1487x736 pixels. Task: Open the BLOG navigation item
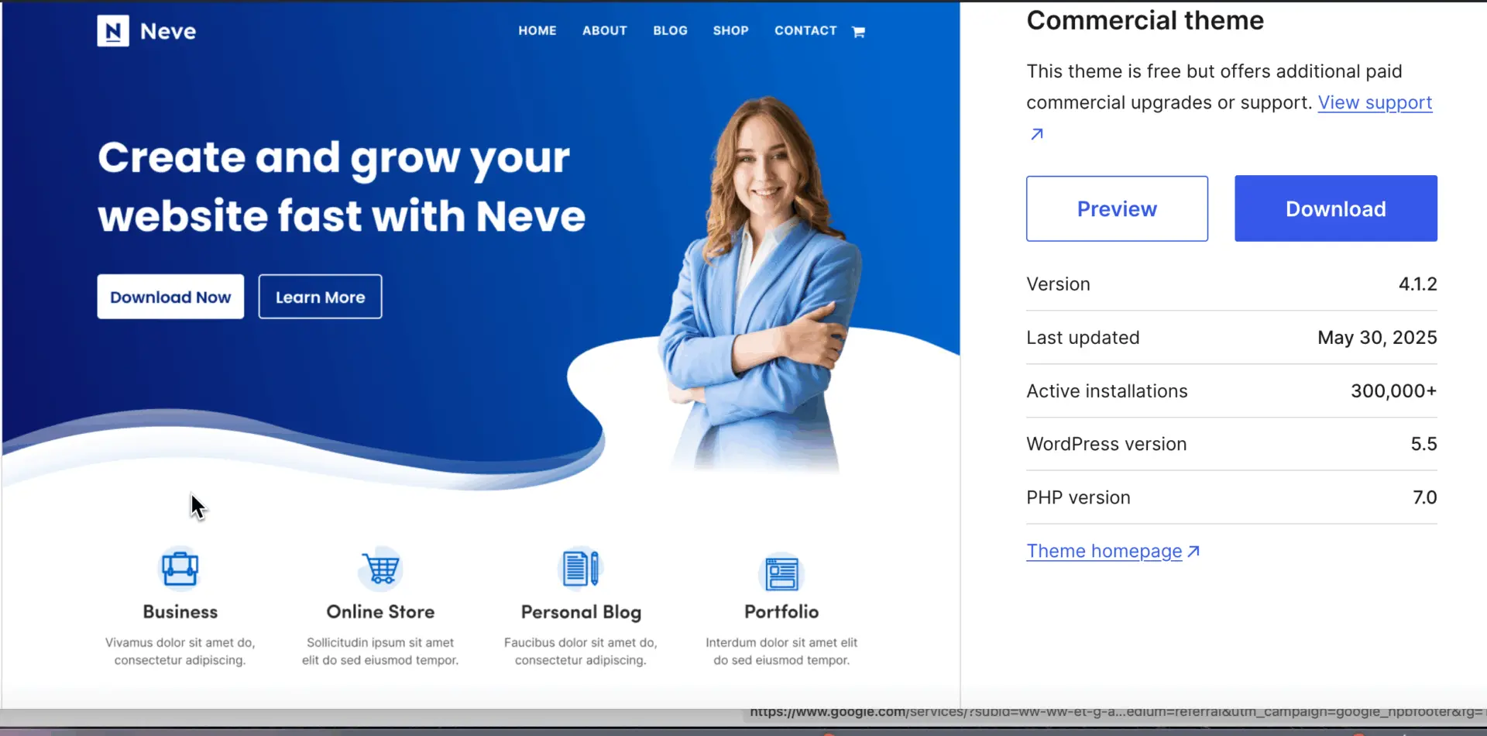(670, 30)
